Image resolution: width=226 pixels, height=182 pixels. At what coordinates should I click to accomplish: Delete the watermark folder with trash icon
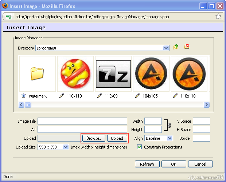click(x=23, y=95)
